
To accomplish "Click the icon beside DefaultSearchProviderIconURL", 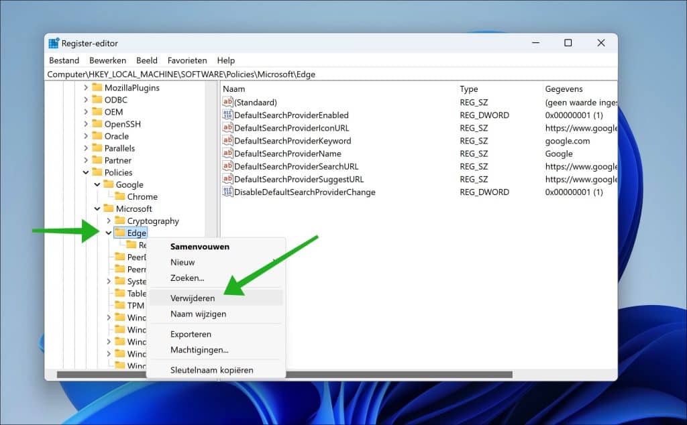I will pyautogui.click(x=228, y=128).
